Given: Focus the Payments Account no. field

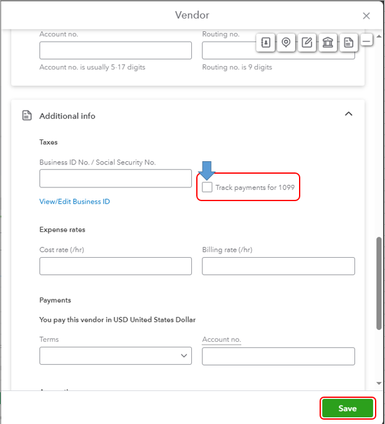Looking at the screenshot, I should click(278, 356).
